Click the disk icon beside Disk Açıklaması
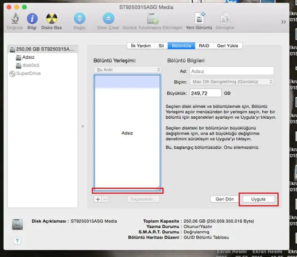 tap(18, 224)
